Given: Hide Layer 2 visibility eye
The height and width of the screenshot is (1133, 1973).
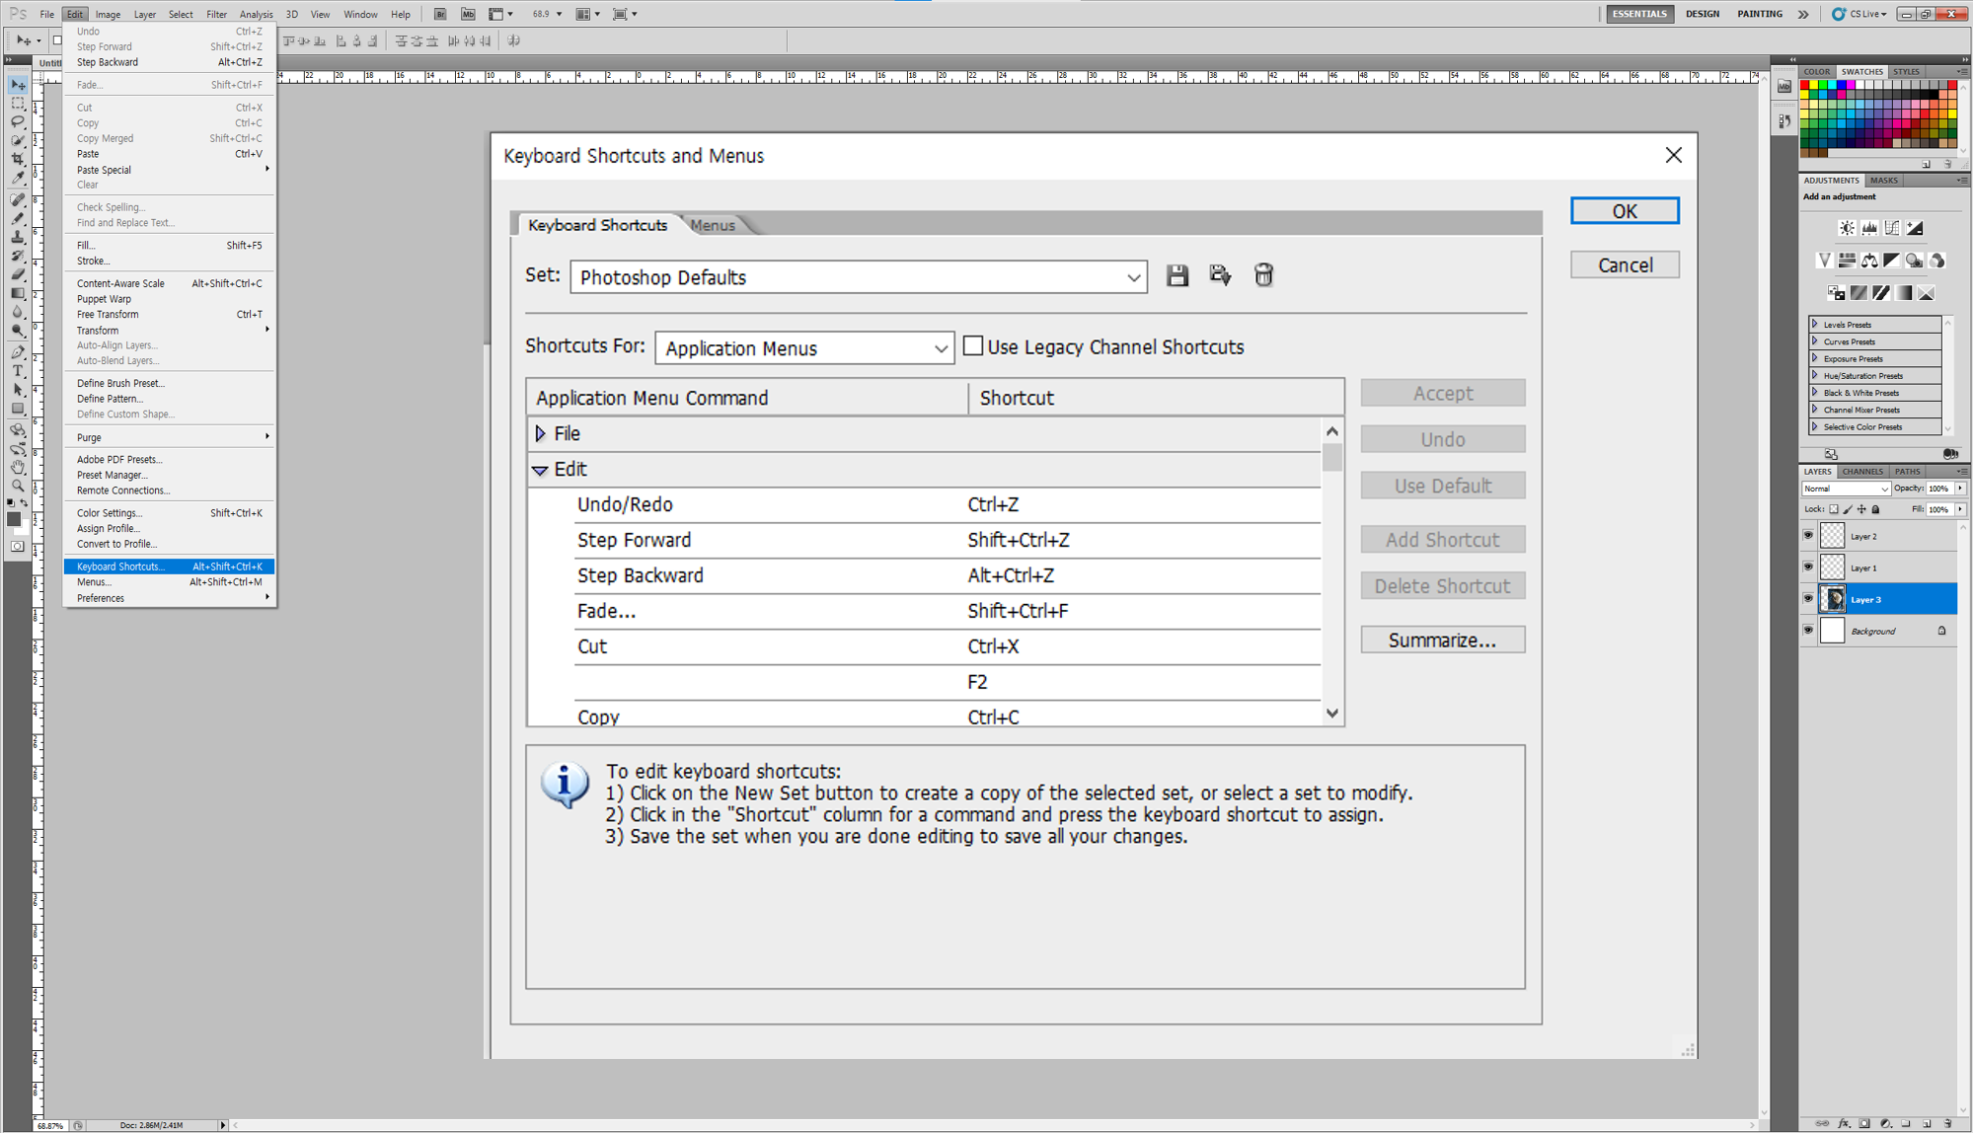Looking at the screenshot, I should click(1808, 536).
